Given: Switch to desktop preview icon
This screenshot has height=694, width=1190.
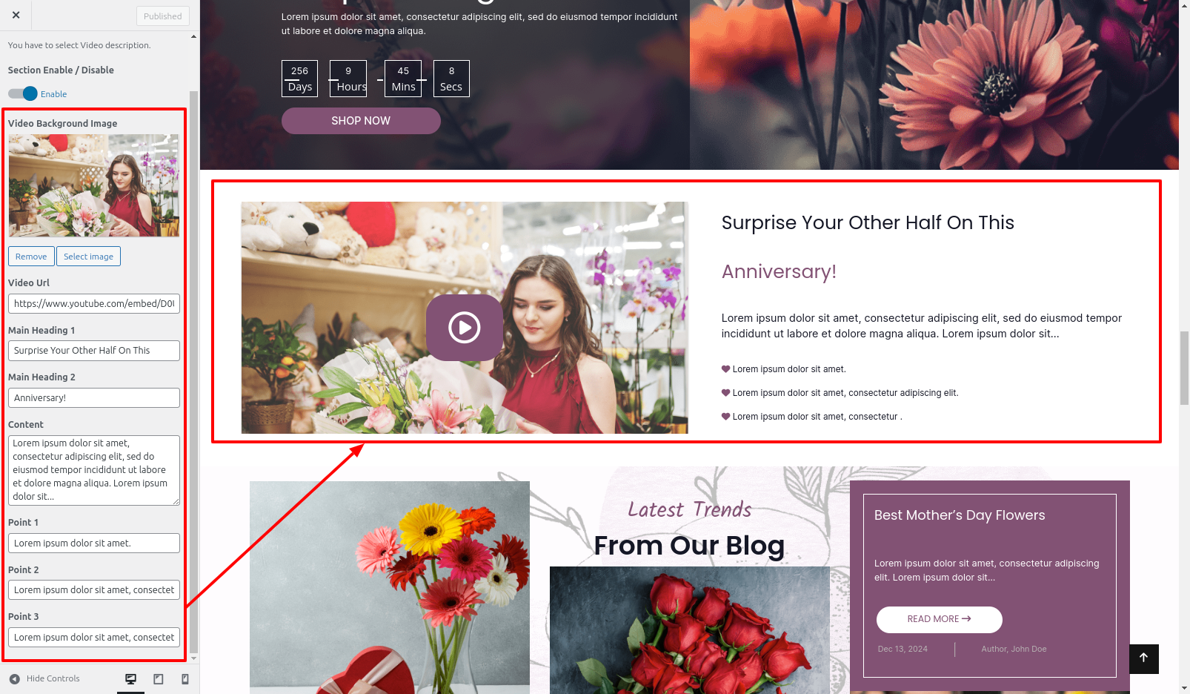Looking at the screenshot, I should (131, 679).
